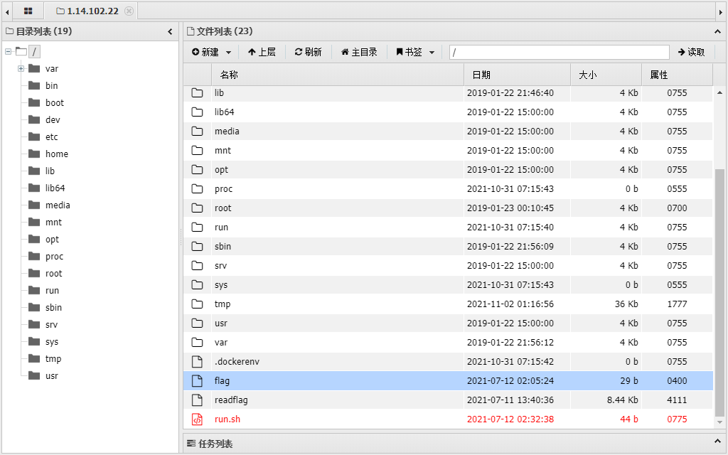The height and width of the screenshot is (455, 728).
Task: Refresh the file list (刷新)
Action: tap(308, 52)
